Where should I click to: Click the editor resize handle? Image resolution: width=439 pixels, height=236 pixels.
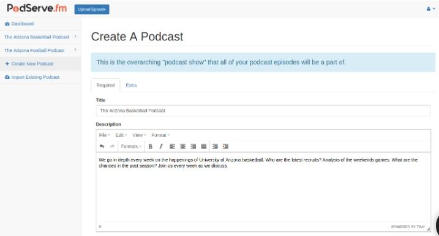[428, 229]
